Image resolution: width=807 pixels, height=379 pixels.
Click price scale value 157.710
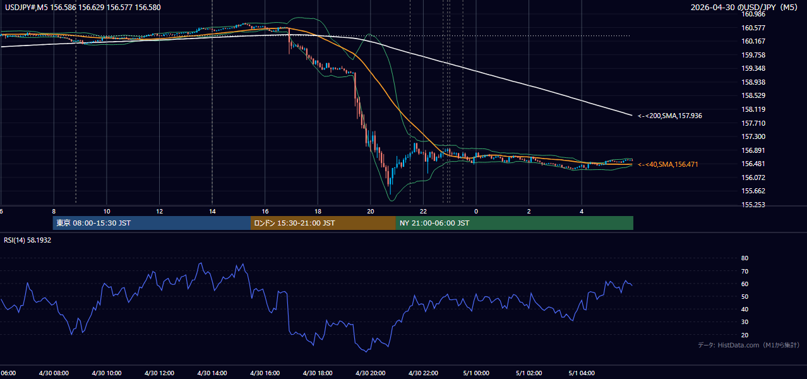[753, 123]
